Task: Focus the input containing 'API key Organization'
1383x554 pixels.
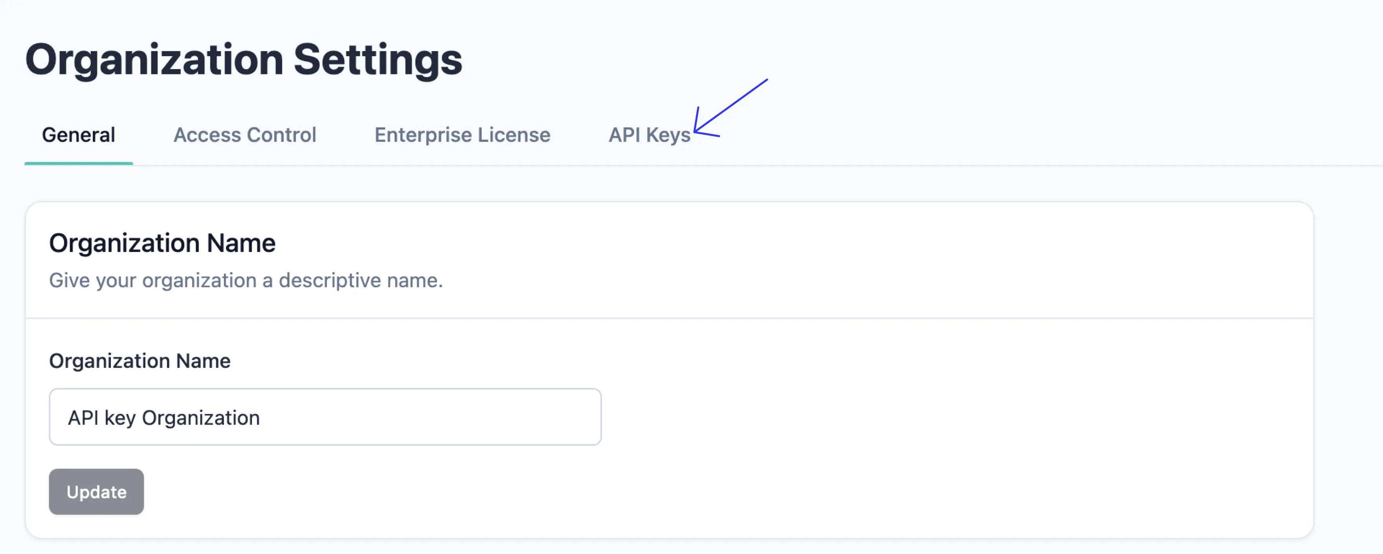Action: coord(325,417)
